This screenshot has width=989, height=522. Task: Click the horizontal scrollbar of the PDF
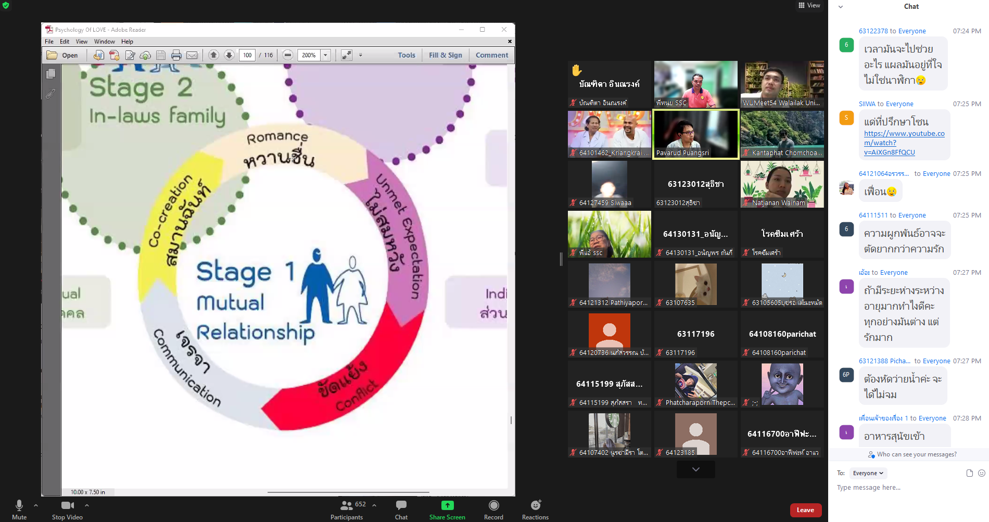[x=348, y=492]
